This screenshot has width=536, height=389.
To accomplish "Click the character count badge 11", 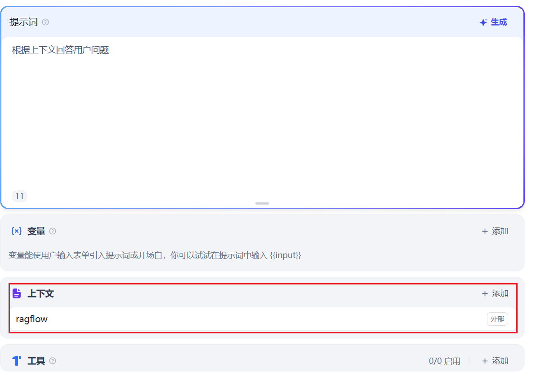I will click(x=19, y=196).
